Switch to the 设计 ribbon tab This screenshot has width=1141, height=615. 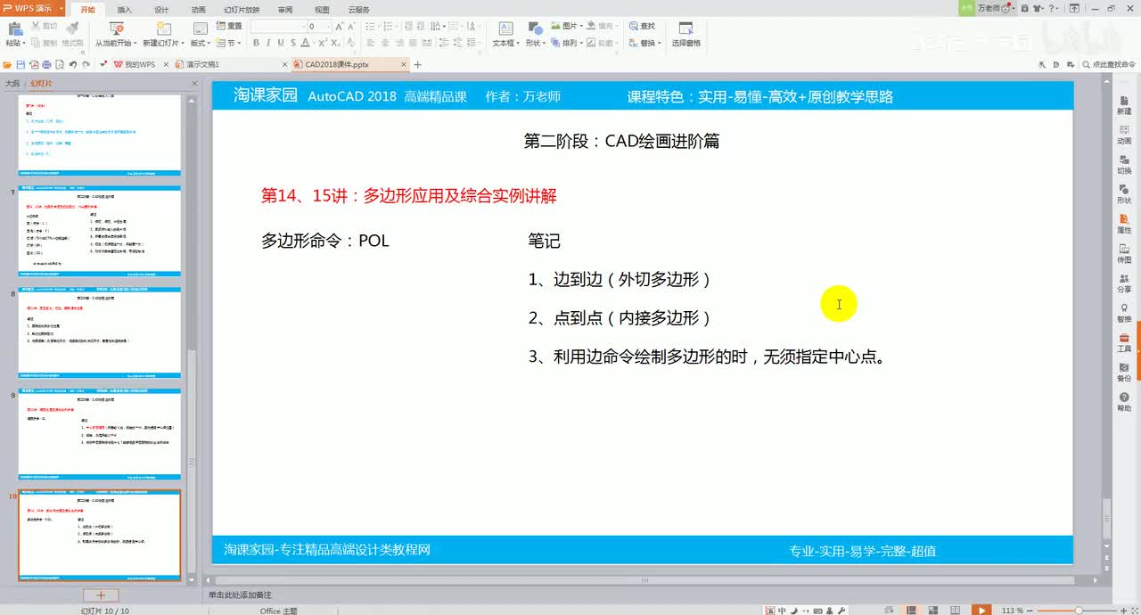[161, 9]
